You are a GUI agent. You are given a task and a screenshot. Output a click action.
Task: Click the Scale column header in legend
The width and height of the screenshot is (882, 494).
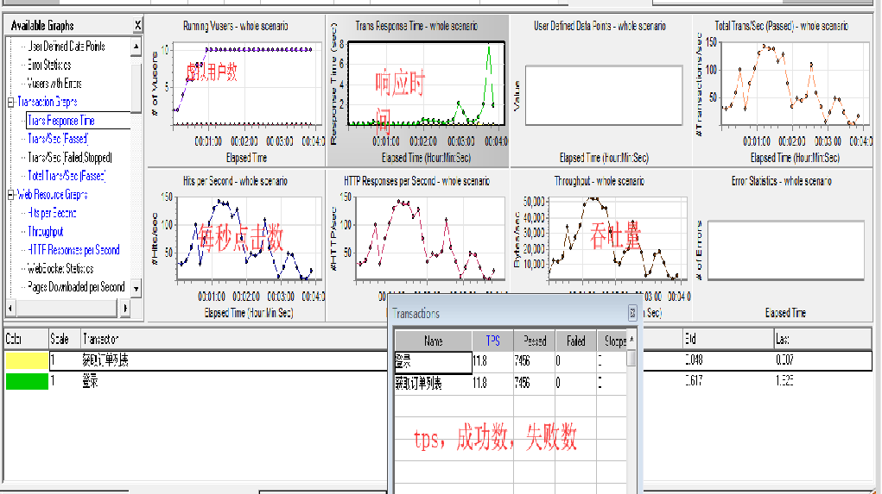tap(60, 340)
